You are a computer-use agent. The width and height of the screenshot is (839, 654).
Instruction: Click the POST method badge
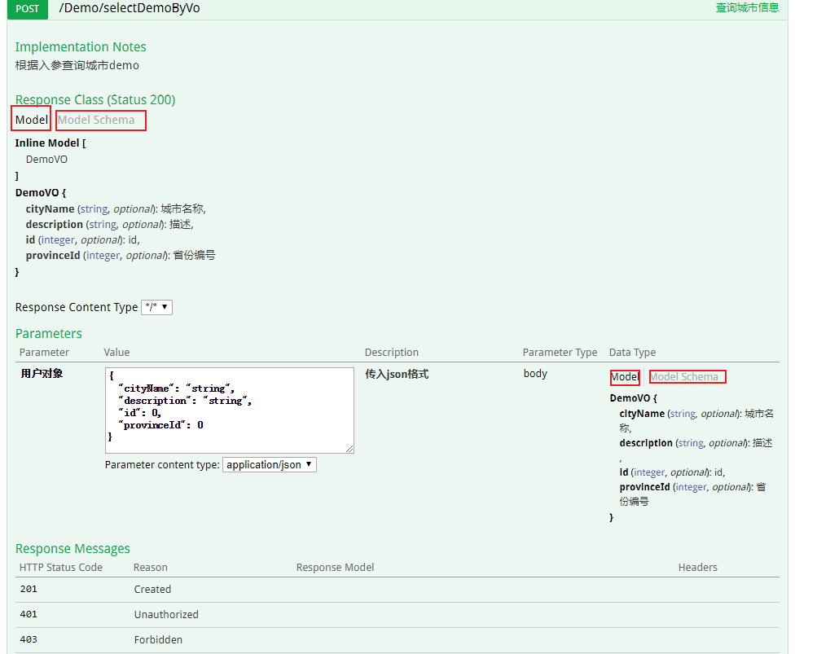[x=28, y=9]
